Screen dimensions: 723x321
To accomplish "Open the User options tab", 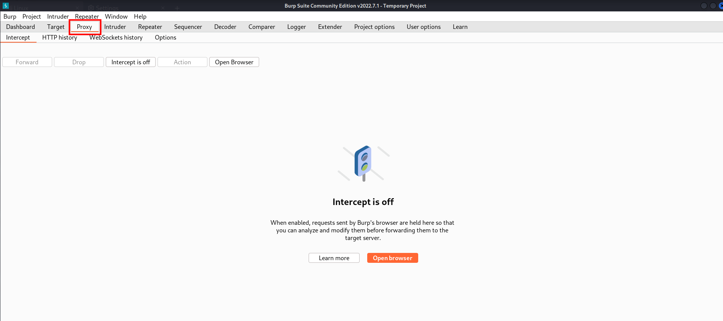I will coord(424,27).
